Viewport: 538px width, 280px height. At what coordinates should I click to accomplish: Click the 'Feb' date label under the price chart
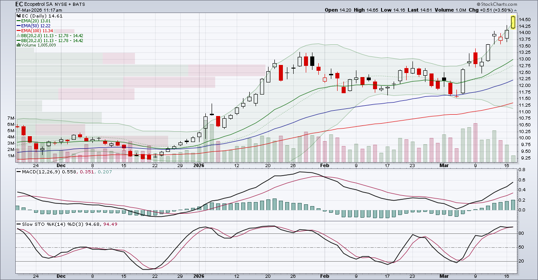pyautogui.click(x=325, y=165)
